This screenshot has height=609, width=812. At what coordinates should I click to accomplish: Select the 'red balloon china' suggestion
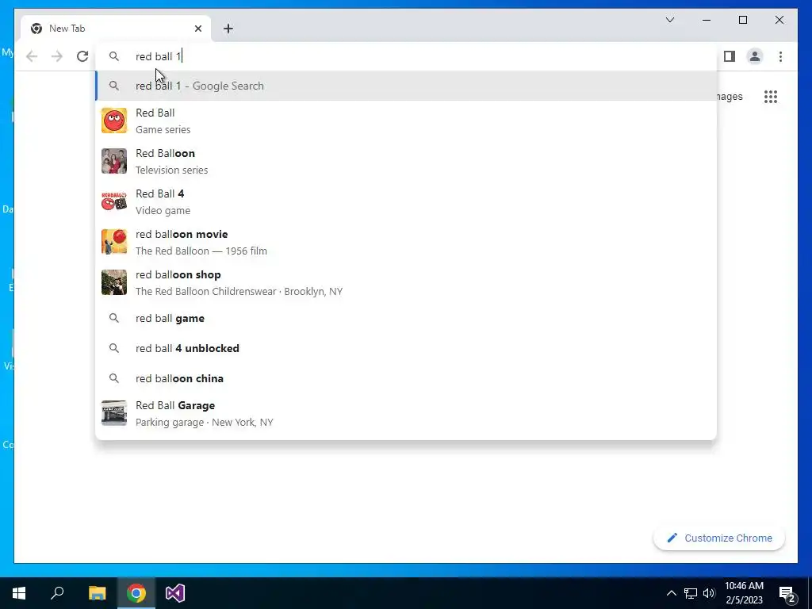point(406,378)
